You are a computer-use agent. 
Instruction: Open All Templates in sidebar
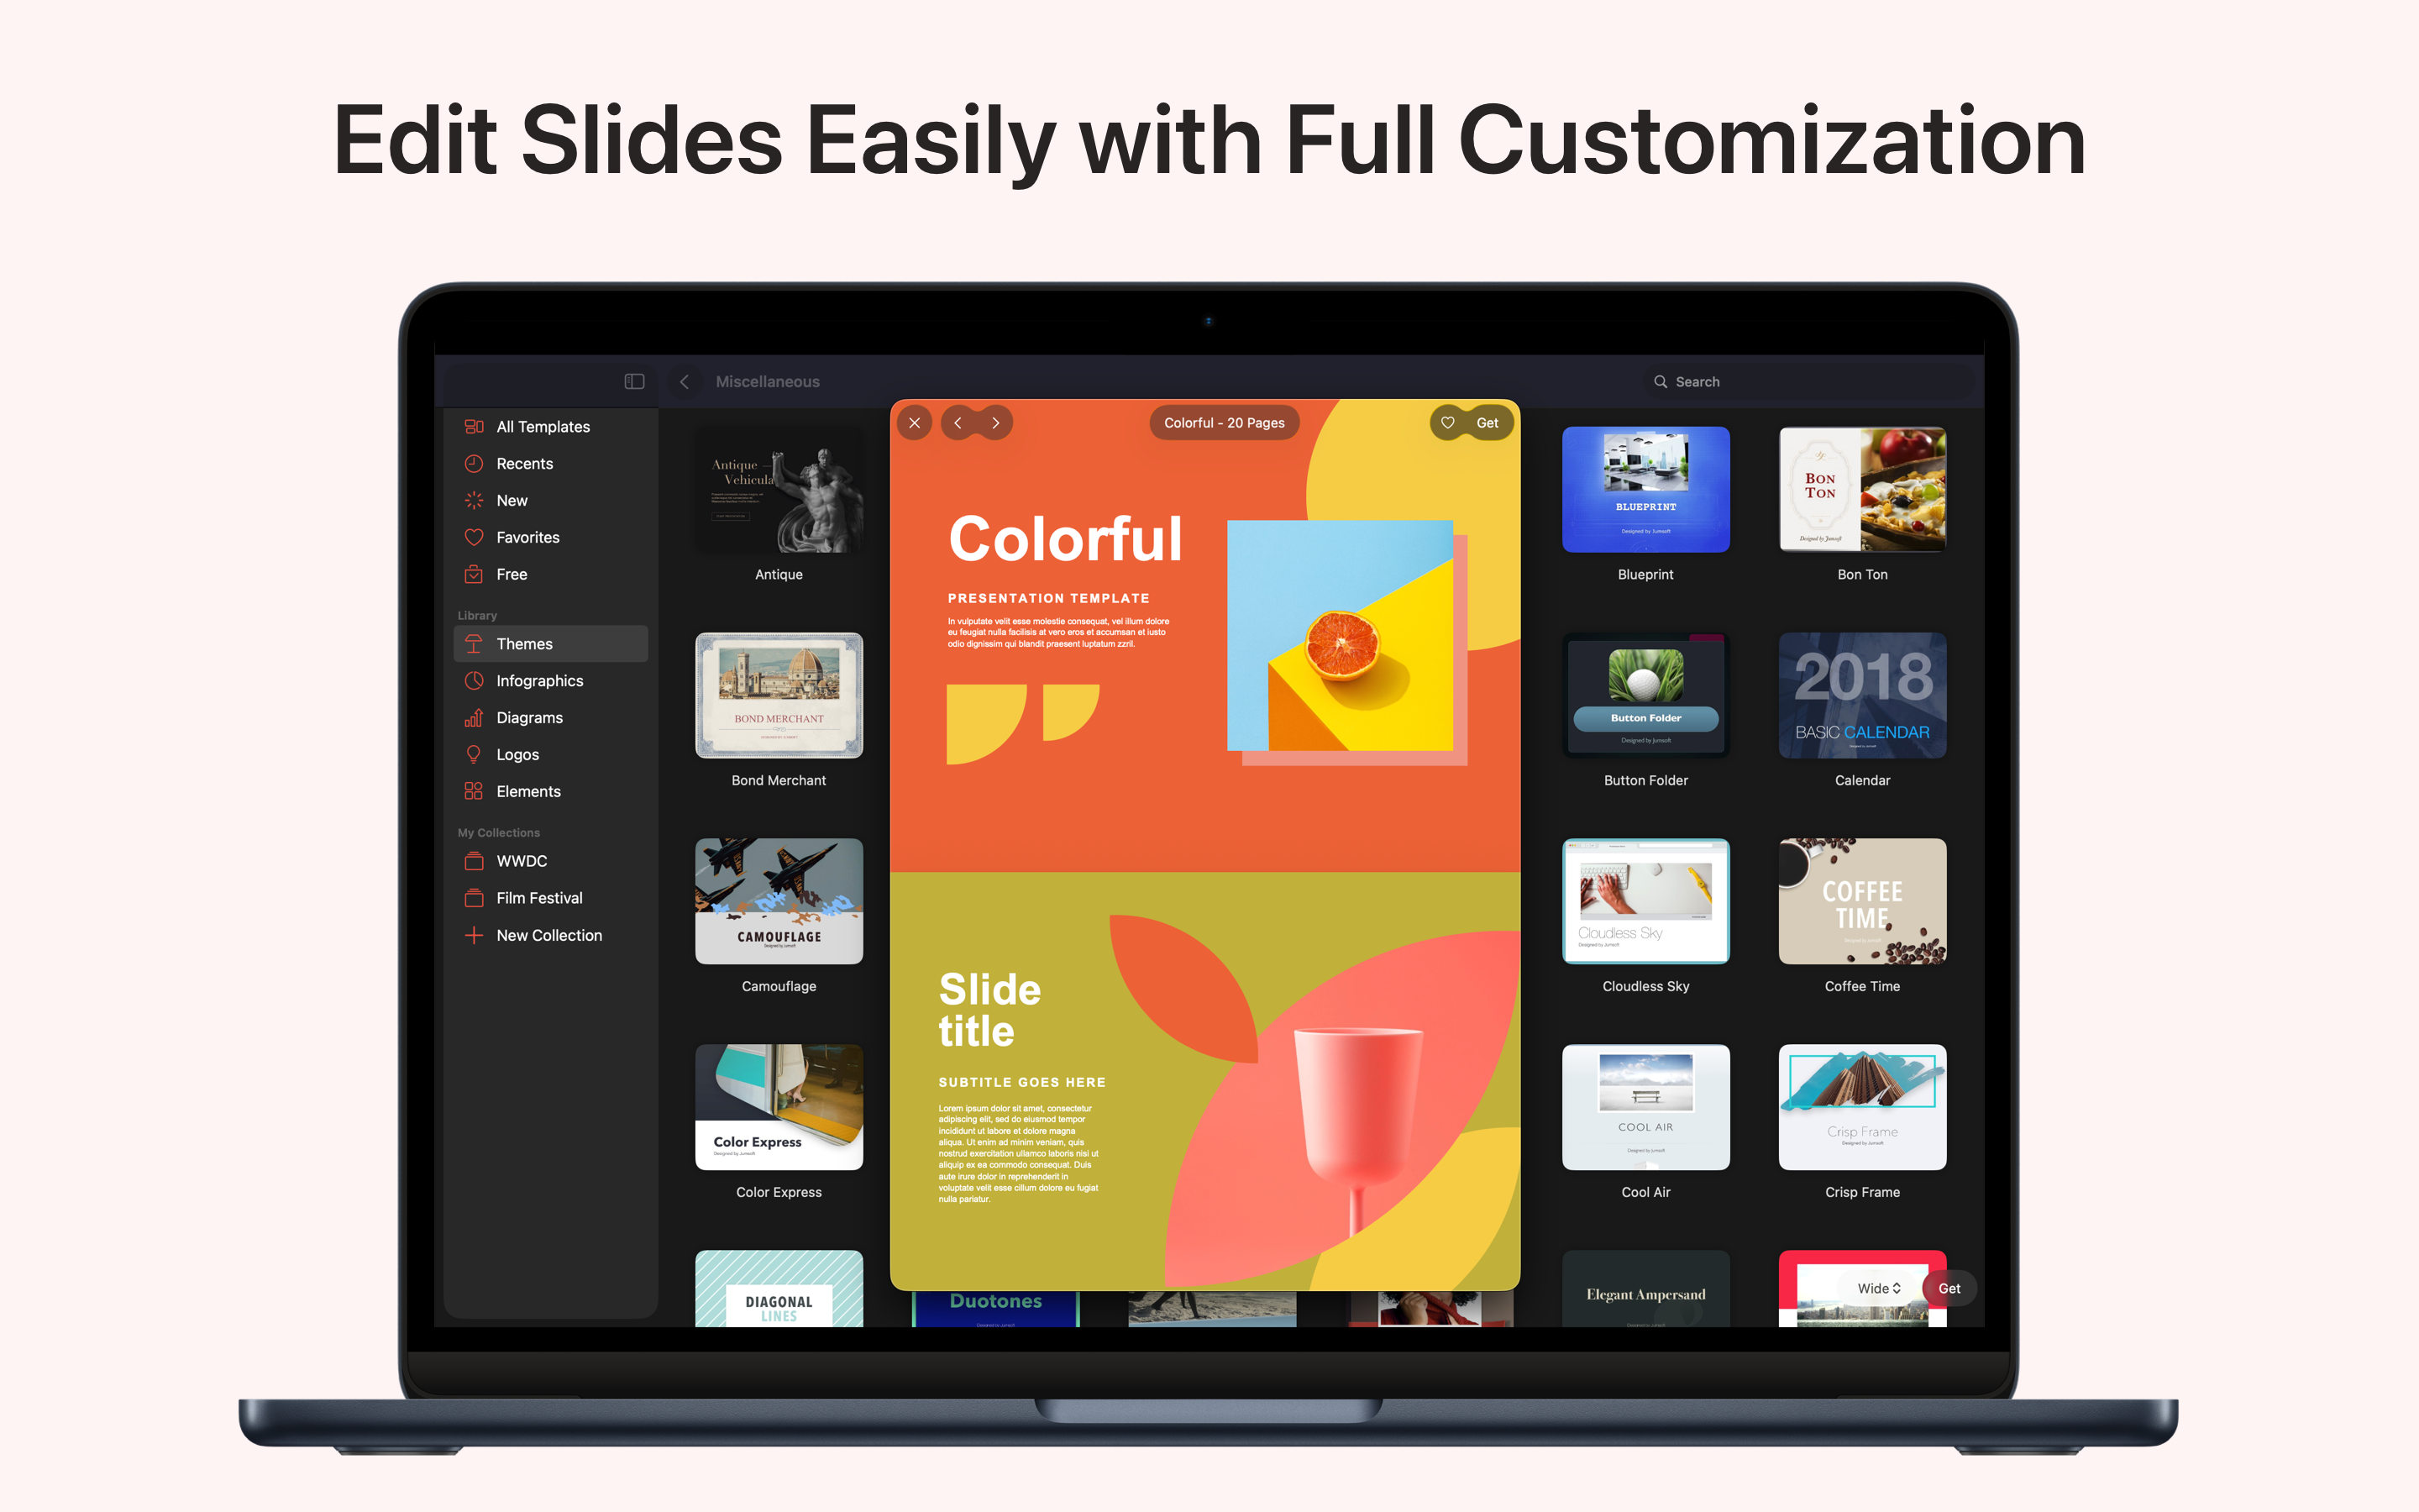(551, 427)
